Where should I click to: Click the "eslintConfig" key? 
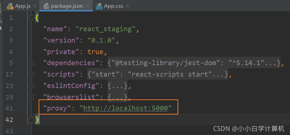pos(71,86)
